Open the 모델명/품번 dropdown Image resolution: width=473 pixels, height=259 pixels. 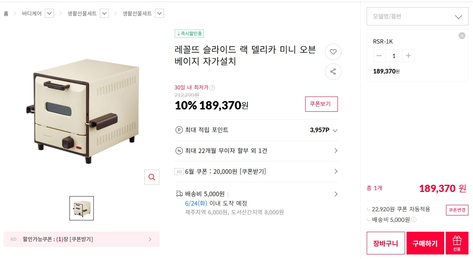pos(417,16)
